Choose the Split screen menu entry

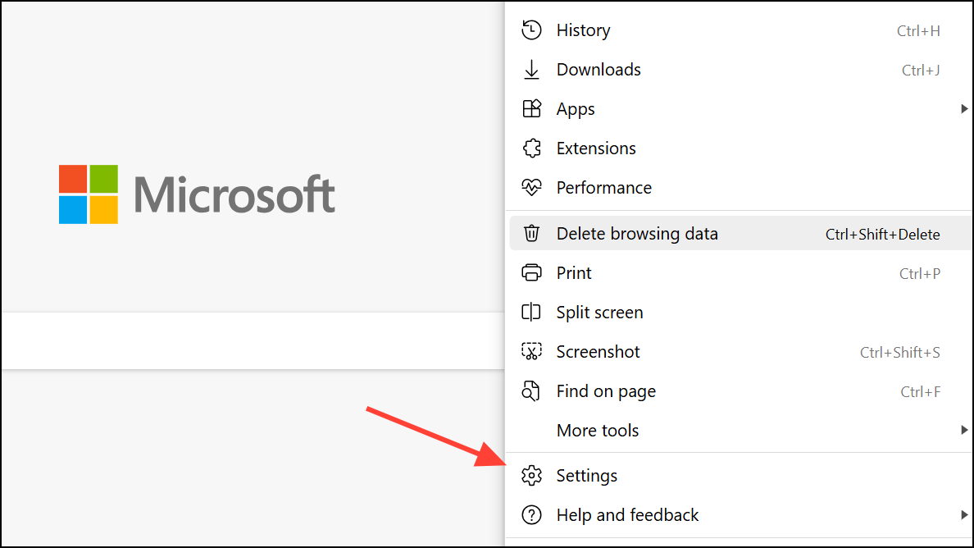(x=599, y=313)
